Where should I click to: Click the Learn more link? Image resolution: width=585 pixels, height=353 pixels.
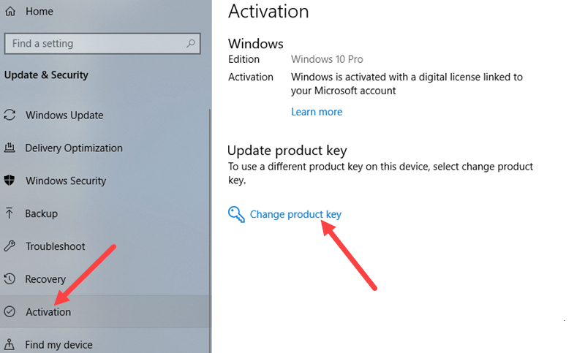tap(317, 112)
